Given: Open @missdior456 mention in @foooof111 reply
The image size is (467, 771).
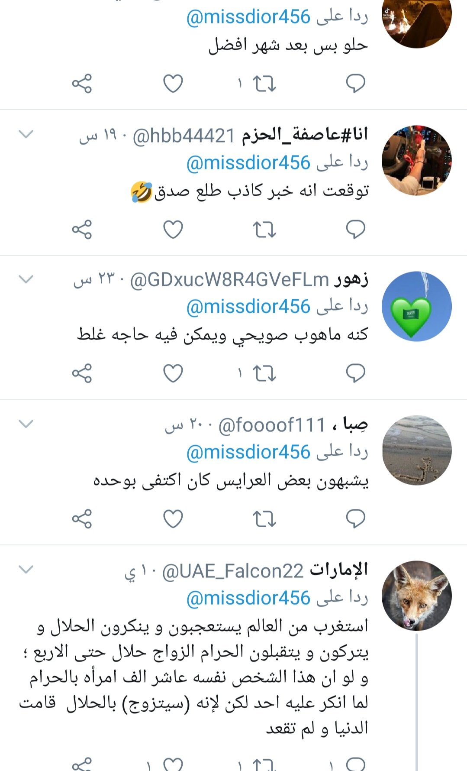Looking at the screenshot, I should click(248, 452).
